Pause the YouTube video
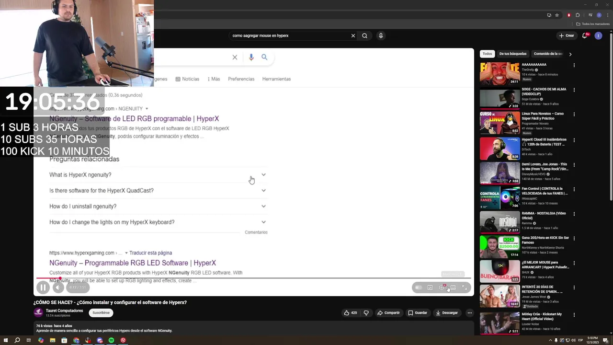 coord(43,287)
